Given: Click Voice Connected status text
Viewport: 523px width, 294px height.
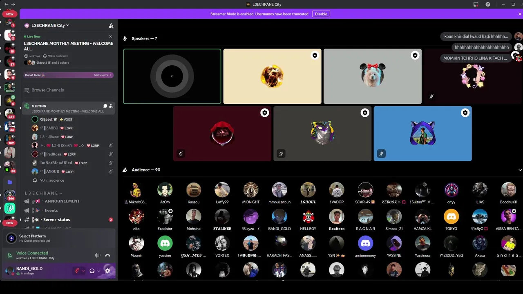Looking at the screenshot, I should click(x=32, y=253).
